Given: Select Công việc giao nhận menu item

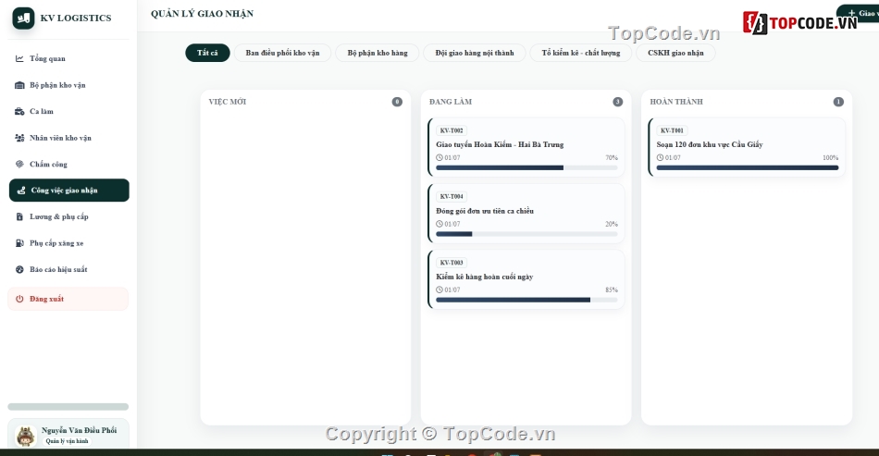Looking at the screenshot, I should coord(69,191).
